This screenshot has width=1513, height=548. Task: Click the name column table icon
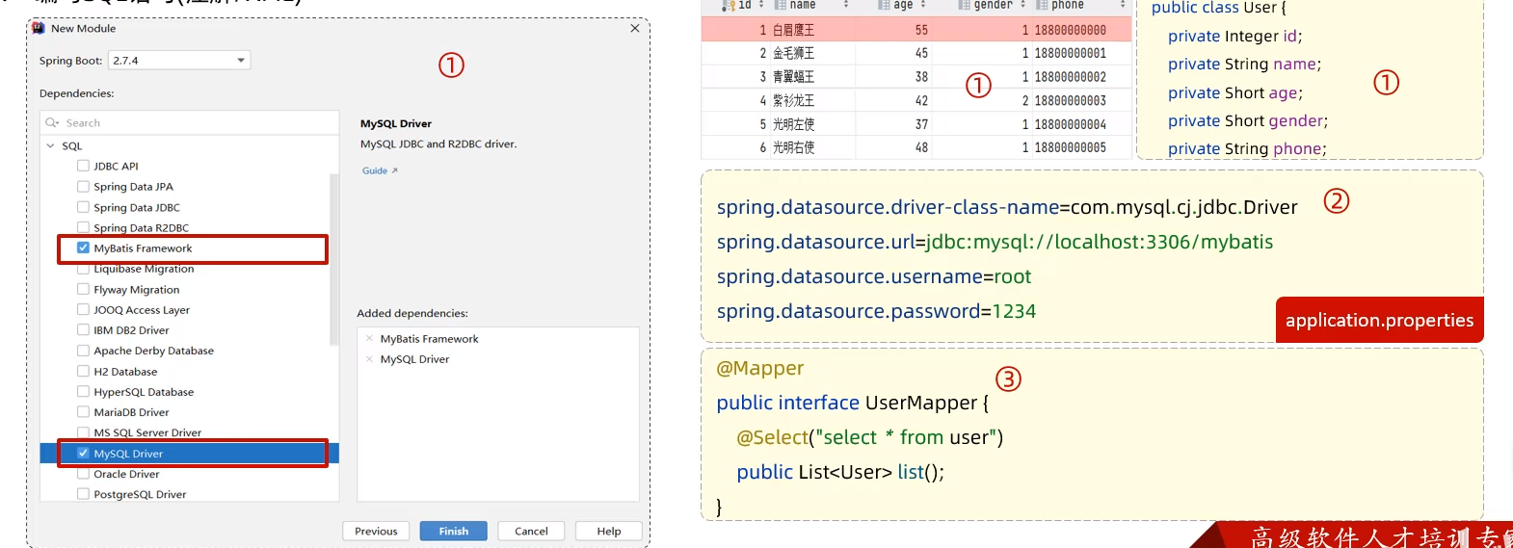[x=780, y=6]
